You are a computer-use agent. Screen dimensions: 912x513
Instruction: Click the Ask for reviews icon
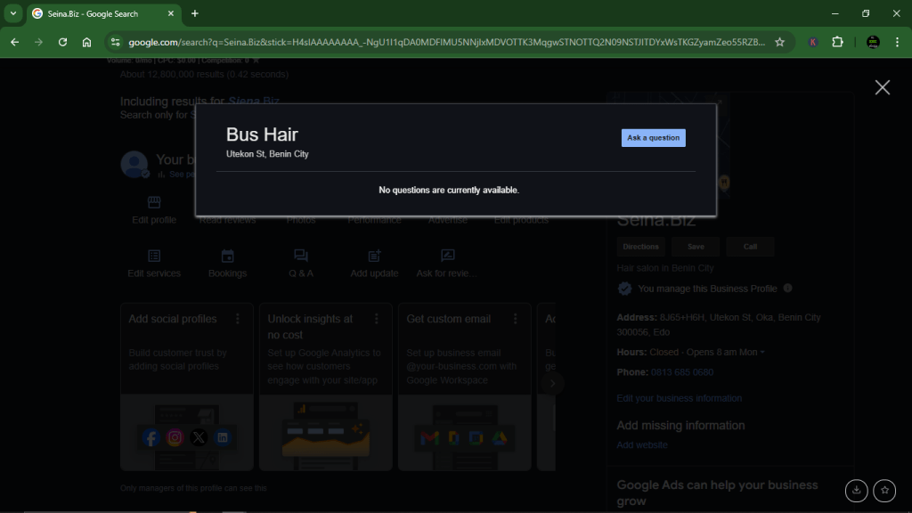[x=446, y=256]
